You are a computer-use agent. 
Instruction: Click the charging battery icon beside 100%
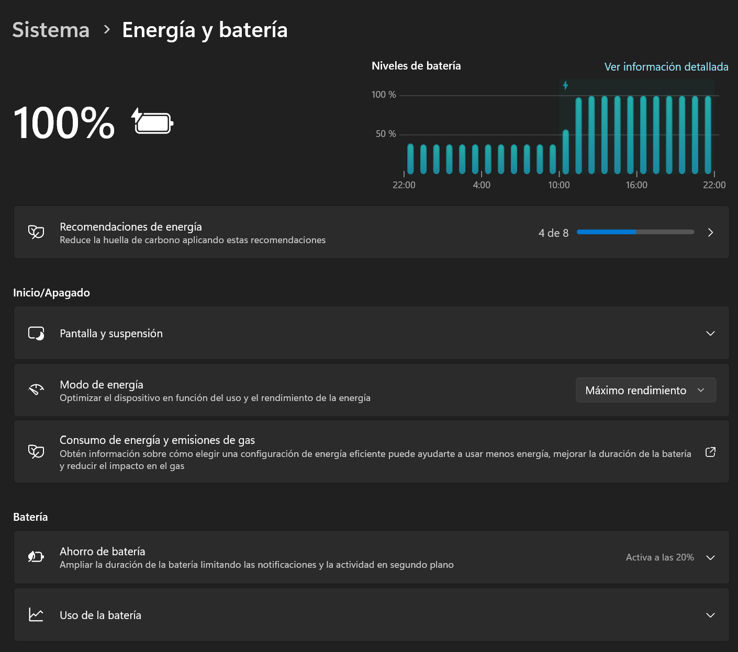(x=152, y=122)
